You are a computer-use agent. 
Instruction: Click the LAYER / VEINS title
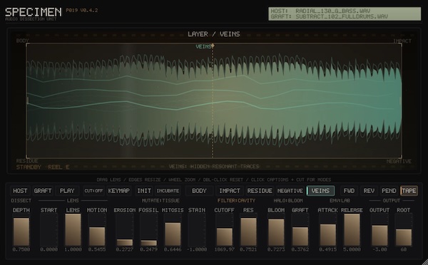[214, 34]
